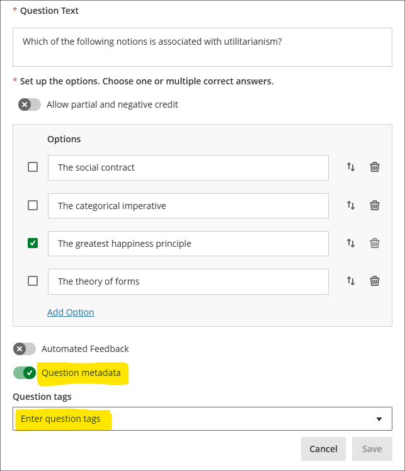405x471 pixels.
Task: Click into the Question Text field
Action: click(x=202, y=47)
